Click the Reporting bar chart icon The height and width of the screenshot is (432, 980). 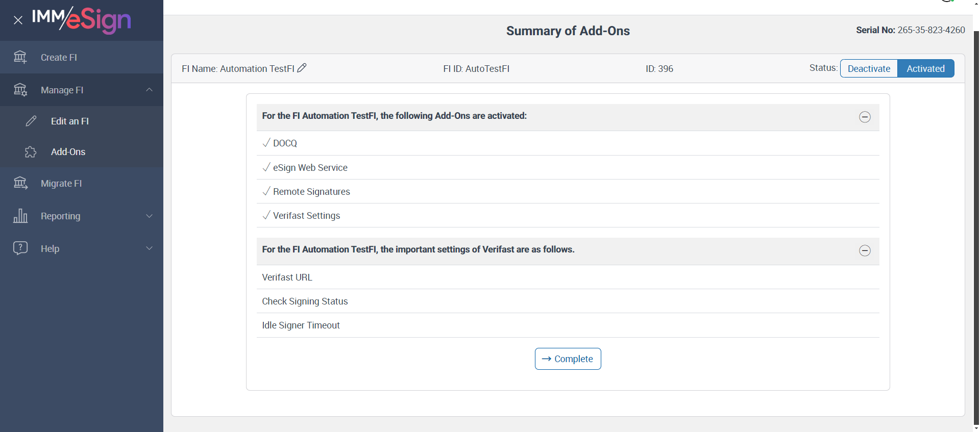point(20,216)
